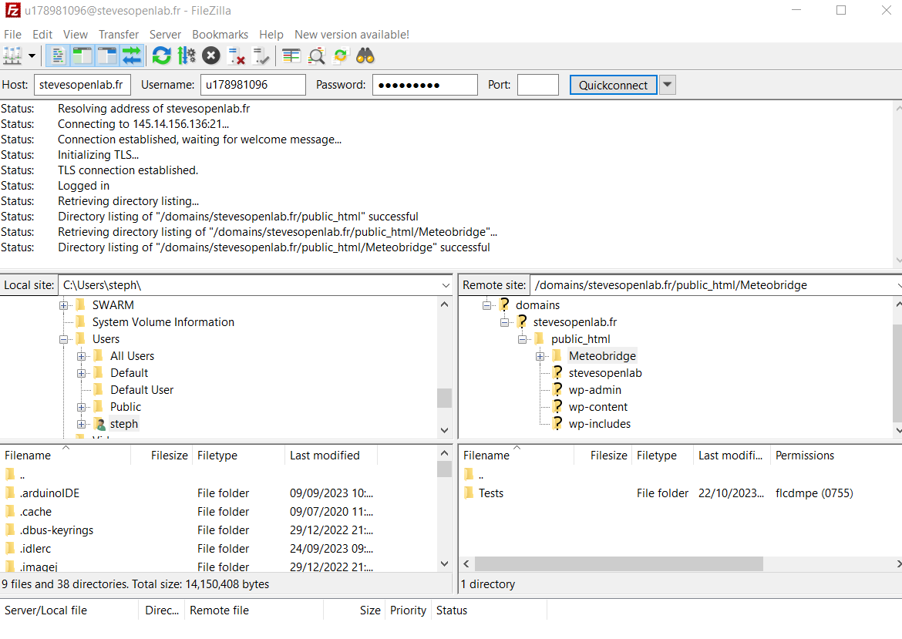The image size is (902, 639).
Task: Select the .dbus-keyrings folder row
Action: pyautogui.click(x=219, y=530)
